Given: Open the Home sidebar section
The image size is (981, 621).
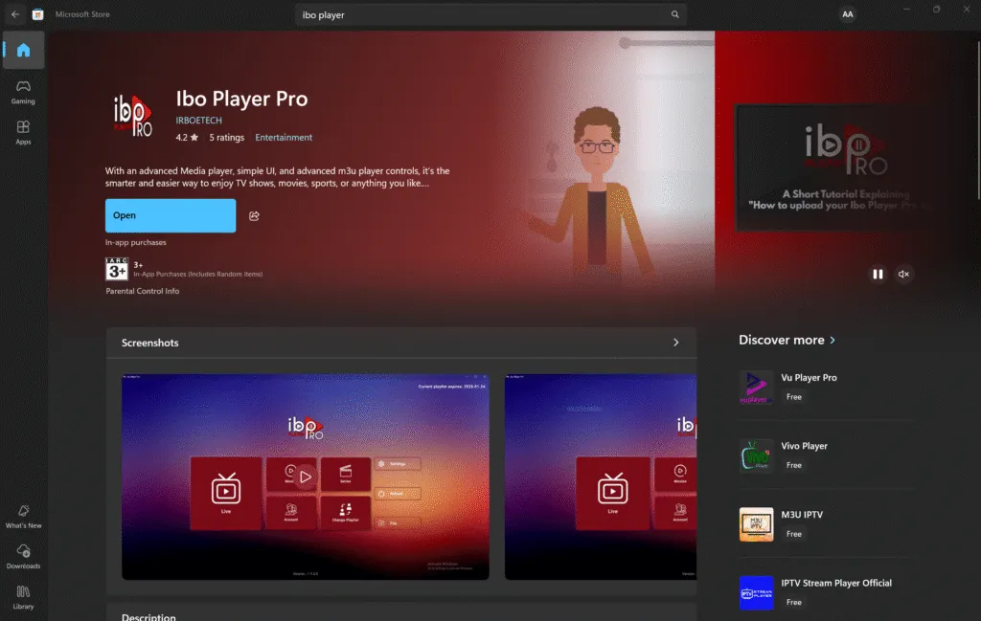Looking at the screenshot, I should [23, 50].
